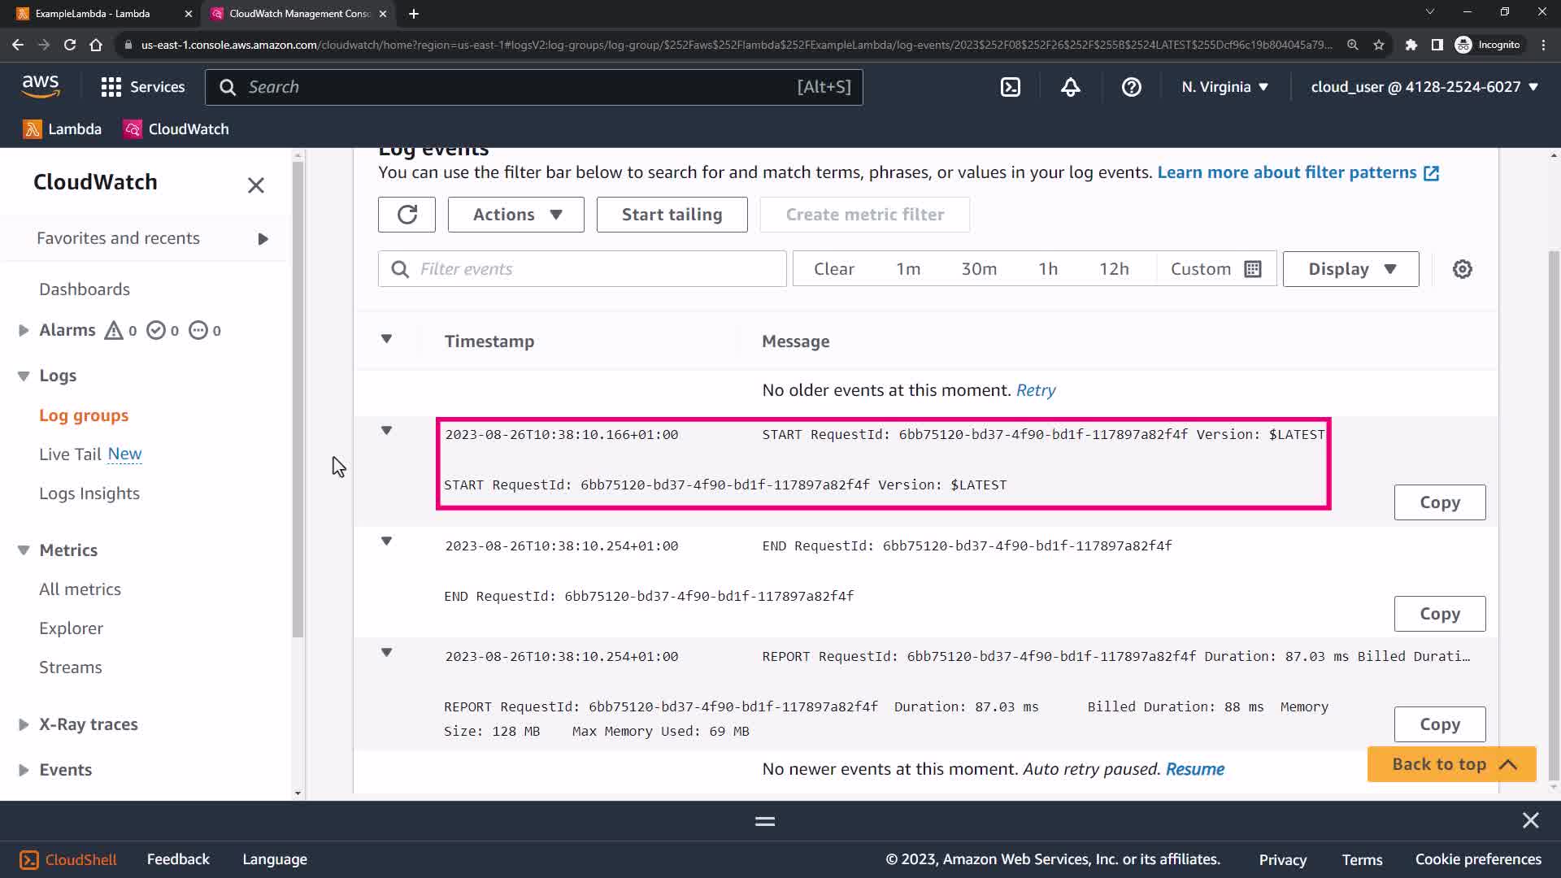Open the Actions dropdown
1561x878 pixels.
click(515, 215)
